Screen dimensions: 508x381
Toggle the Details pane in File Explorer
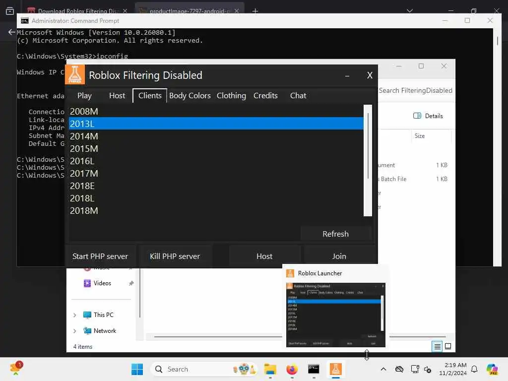pos(428,116)
